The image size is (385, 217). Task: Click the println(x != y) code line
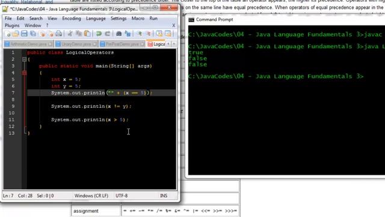click(x=91, y=106)
